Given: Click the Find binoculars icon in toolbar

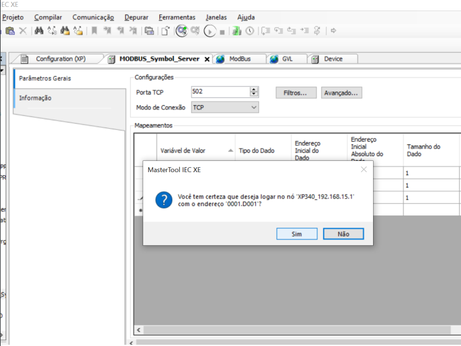Looking at the screenshot, I should (x=38, y=30).
